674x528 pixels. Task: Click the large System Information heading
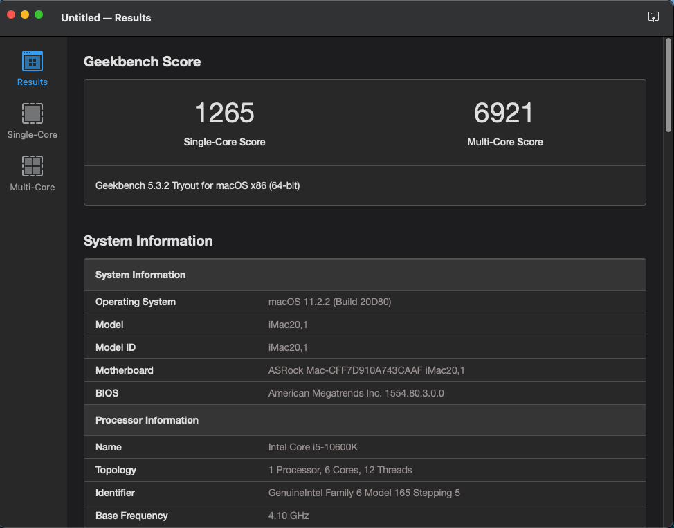148,241
